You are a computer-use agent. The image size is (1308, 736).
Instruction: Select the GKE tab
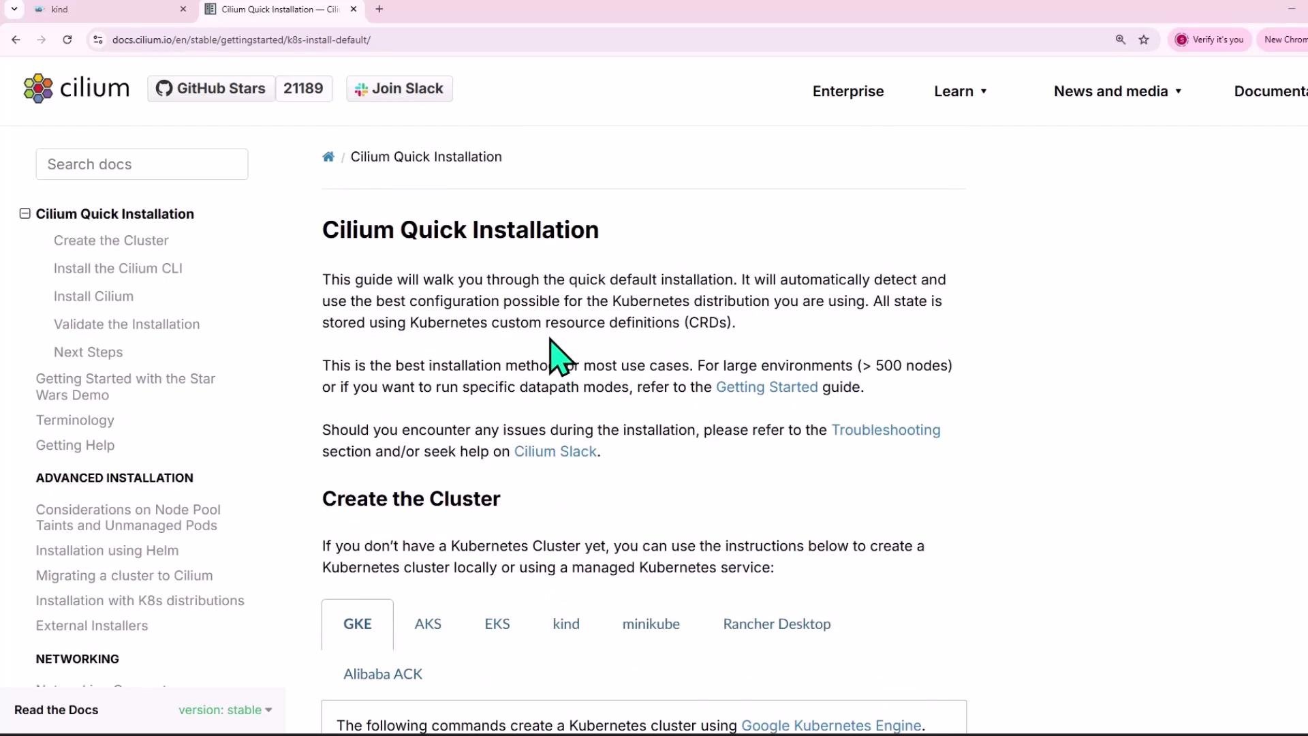[358, 624]
